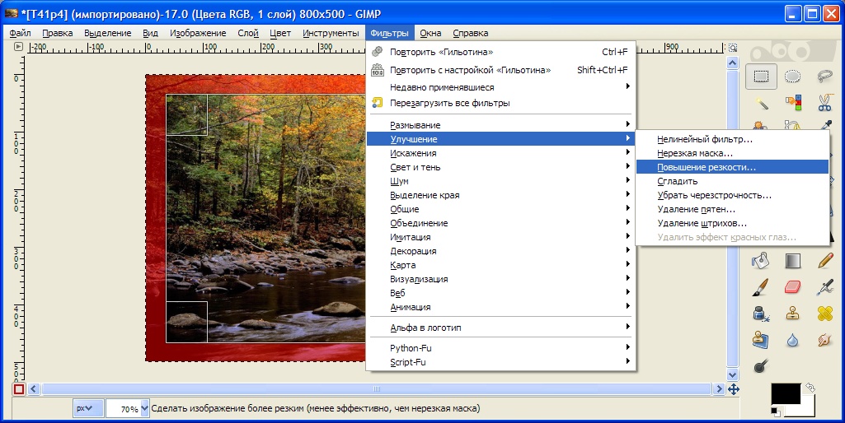Open the Окна menu
Viewport: 845px width, 423px height.
430,34
